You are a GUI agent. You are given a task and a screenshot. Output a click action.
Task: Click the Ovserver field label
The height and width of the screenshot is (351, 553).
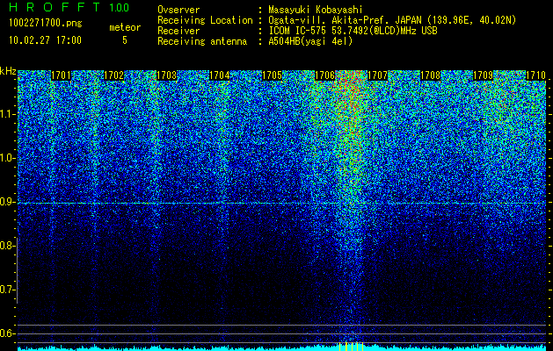click(x=178, y=10)
